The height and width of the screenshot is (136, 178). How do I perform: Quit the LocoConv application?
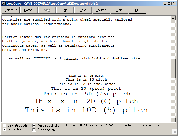click(x=137, y=10)
